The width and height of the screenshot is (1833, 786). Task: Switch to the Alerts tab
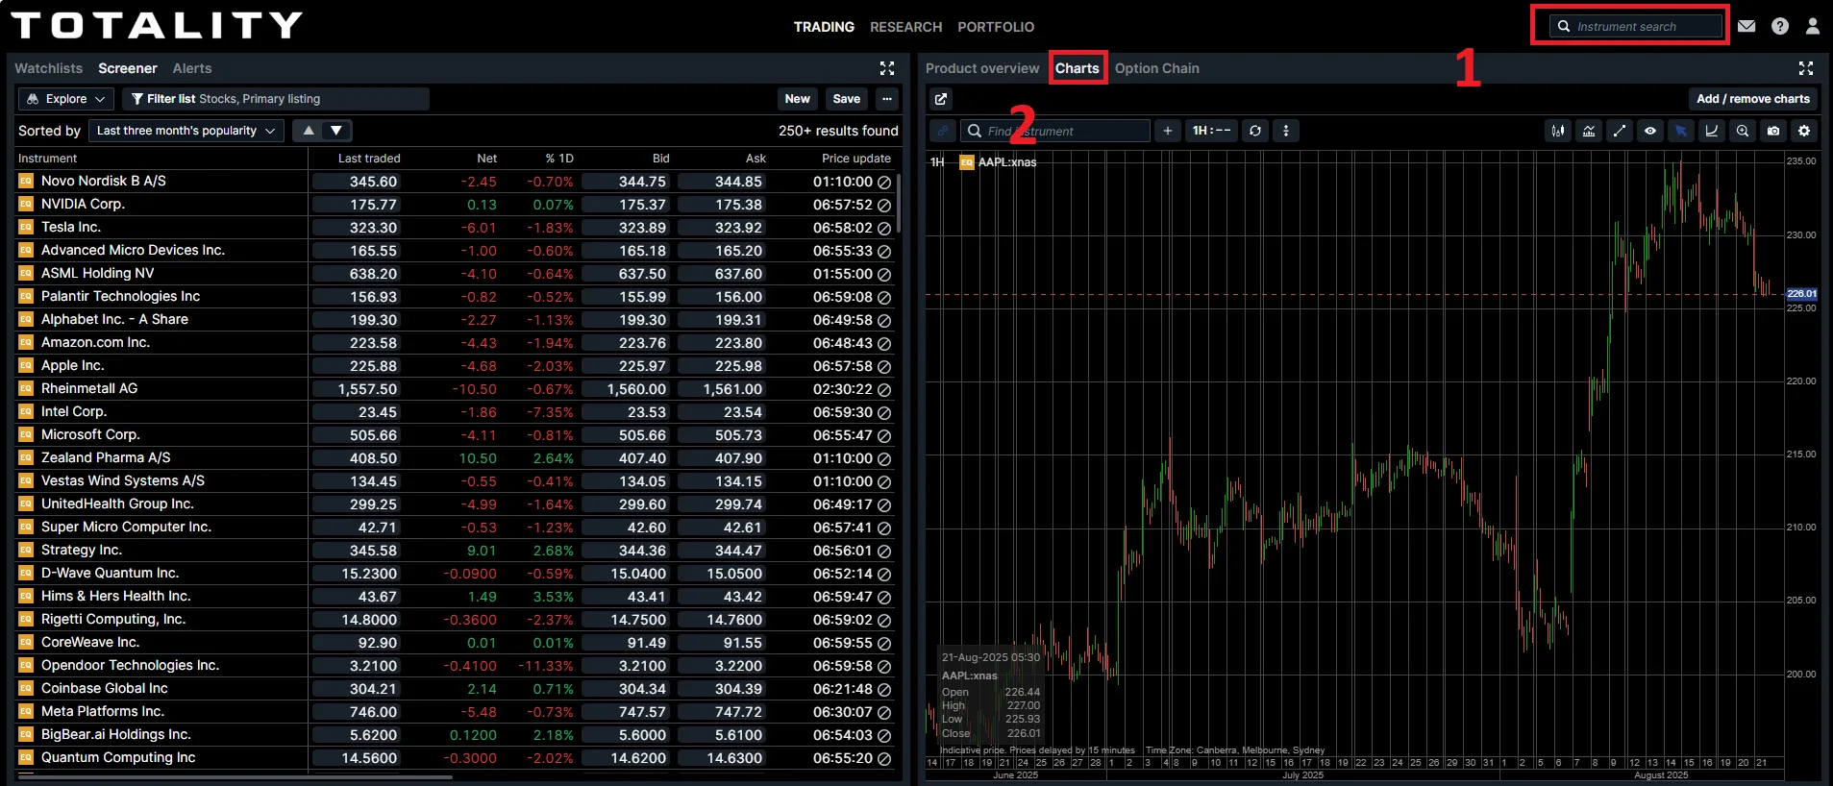[x=192, y=68]
